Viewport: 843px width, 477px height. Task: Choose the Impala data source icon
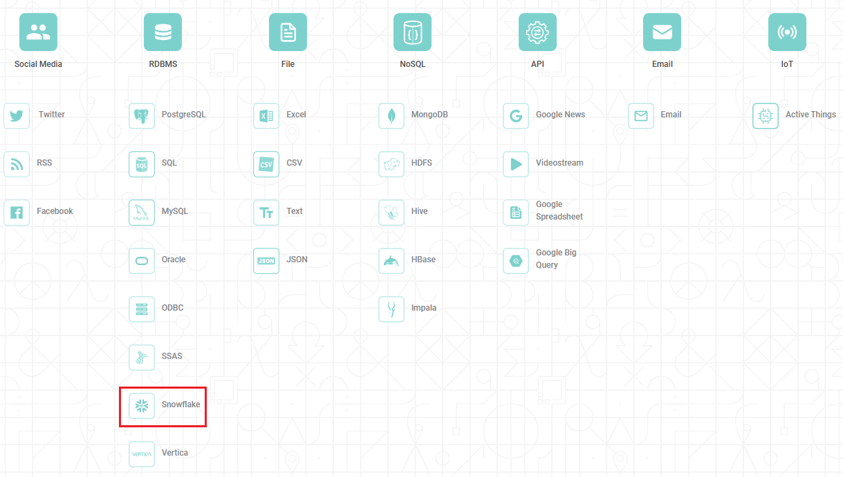[x=391, y=309]
